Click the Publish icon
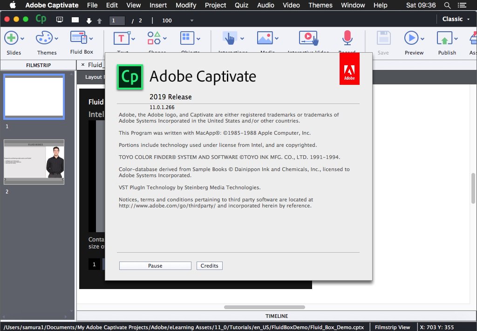The width and height of the screenshot is (477, 331). pos(444,38)
